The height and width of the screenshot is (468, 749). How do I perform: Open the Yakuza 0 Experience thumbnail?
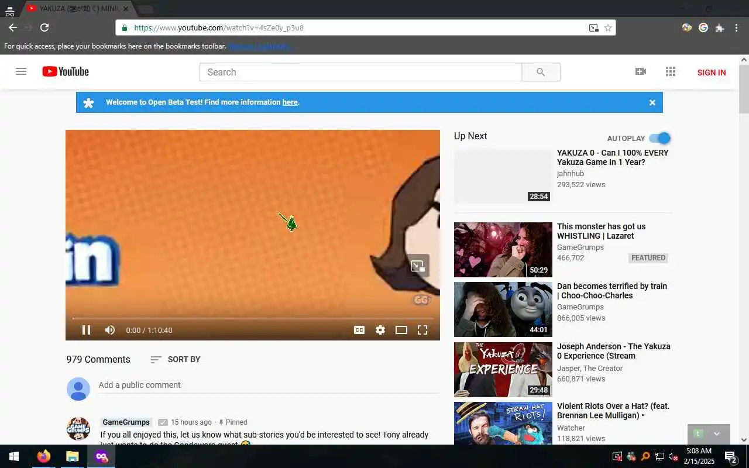pyautogui.click(x=503, y=370)
